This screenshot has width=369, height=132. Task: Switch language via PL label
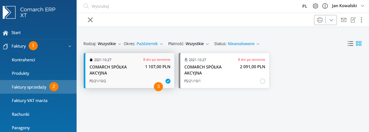tap(305, 6)
